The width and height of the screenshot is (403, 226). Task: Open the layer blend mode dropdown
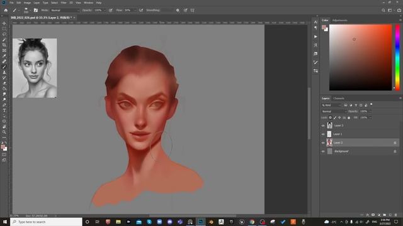[x=334, y=111]
